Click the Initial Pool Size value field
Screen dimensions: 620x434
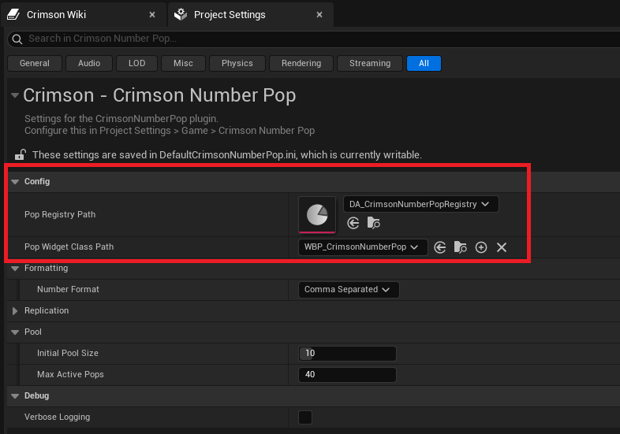pyautogui.click(x=347, y=354)
